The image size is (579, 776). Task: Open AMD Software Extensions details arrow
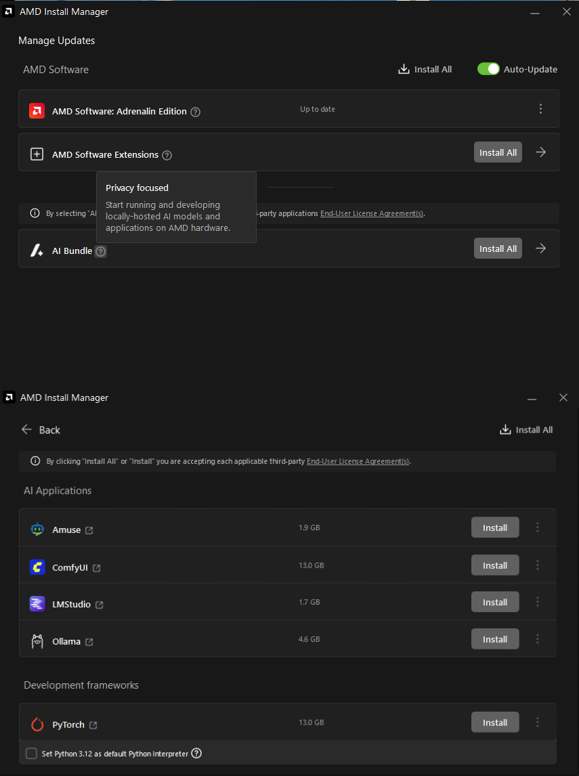(541, 152)
